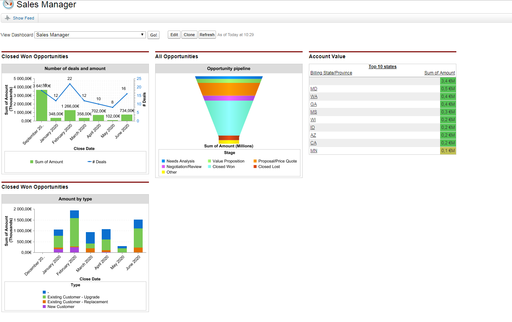Open the MS state link

(314, 112)
